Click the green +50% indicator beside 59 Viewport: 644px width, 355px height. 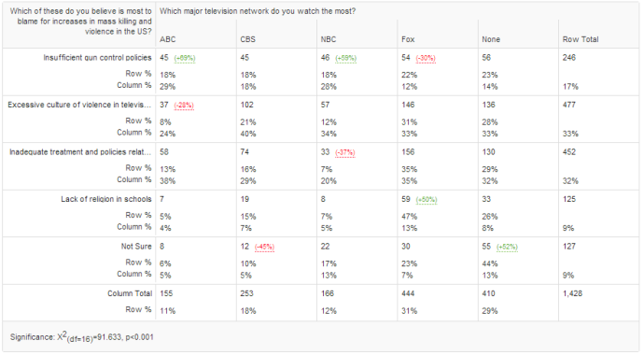click(427, 200)
